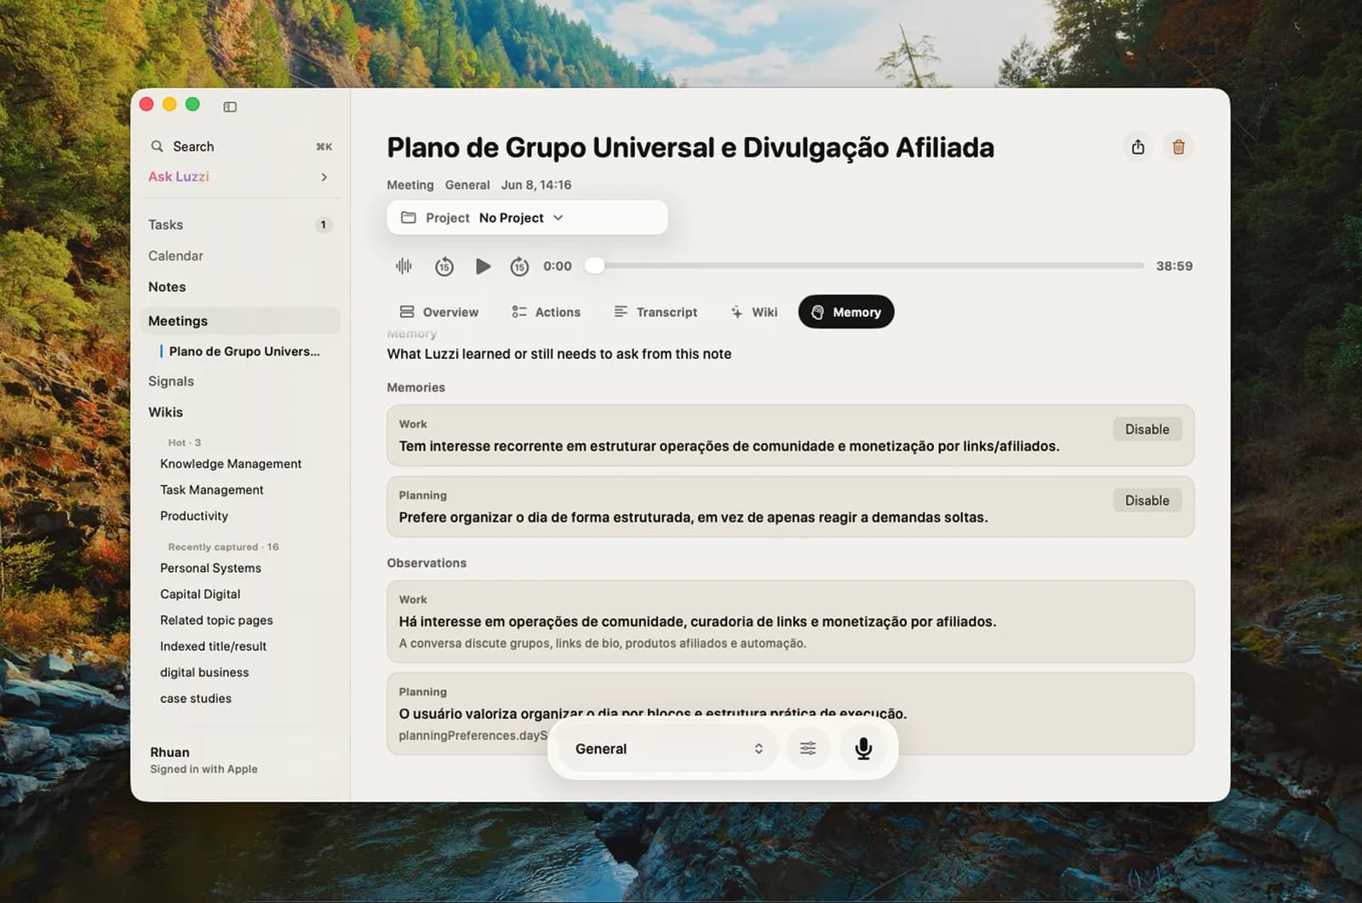Toggle the sidebar panel icon
This screenshot has height=903, width=1362.
click(230, 106)
